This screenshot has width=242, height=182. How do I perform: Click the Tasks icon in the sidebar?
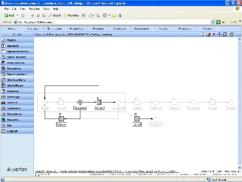click(3, 40)
